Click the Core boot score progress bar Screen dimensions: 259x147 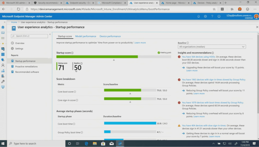click(x=130, y=90)
